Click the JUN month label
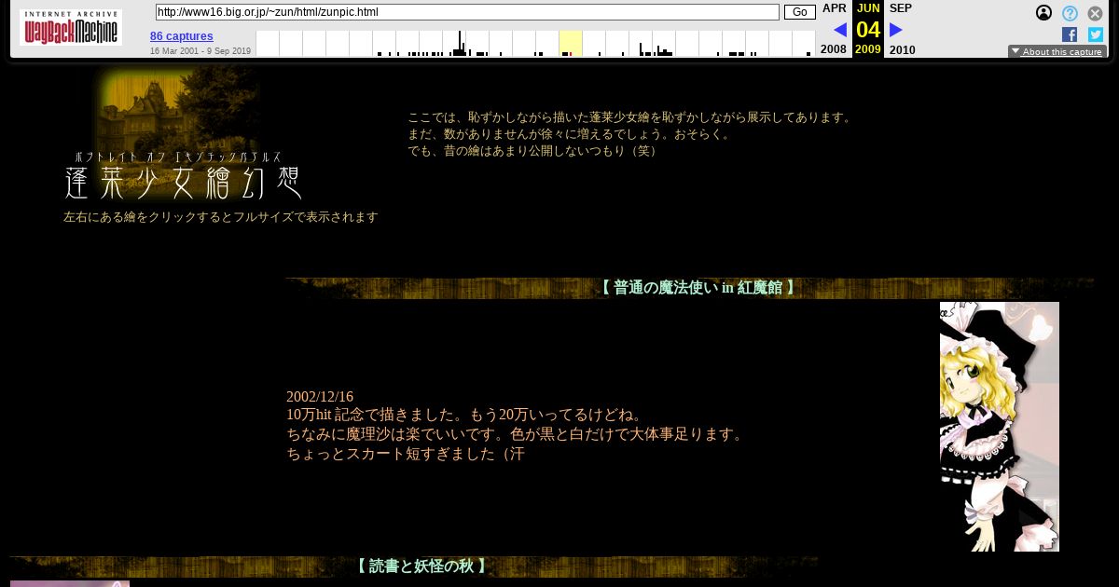The width and height of the screenshot is (1119, 587). (868, 8)
